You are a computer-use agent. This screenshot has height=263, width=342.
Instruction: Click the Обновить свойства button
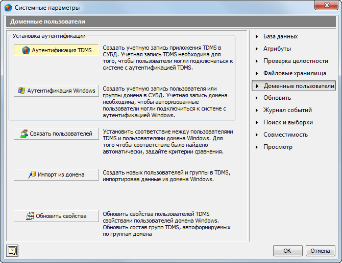tap(56, 216)
